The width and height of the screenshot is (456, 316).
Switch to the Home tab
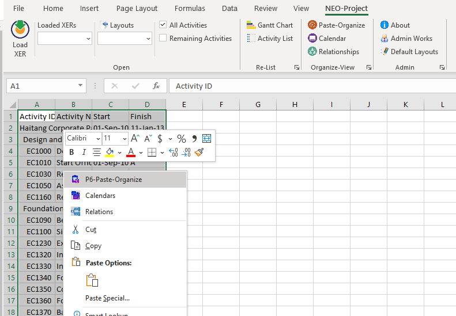click(x=53, y=9)
